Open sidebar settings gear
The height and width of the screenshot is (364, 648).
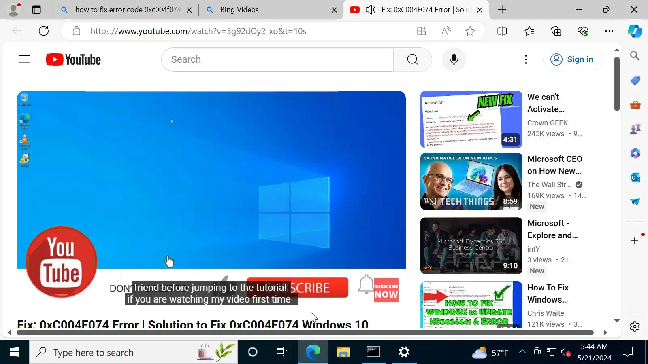(635, 326)
